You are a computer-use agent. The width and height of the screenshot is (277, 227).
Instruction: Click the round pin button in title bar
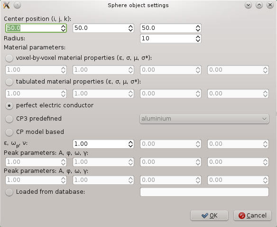tap(17, 5)
